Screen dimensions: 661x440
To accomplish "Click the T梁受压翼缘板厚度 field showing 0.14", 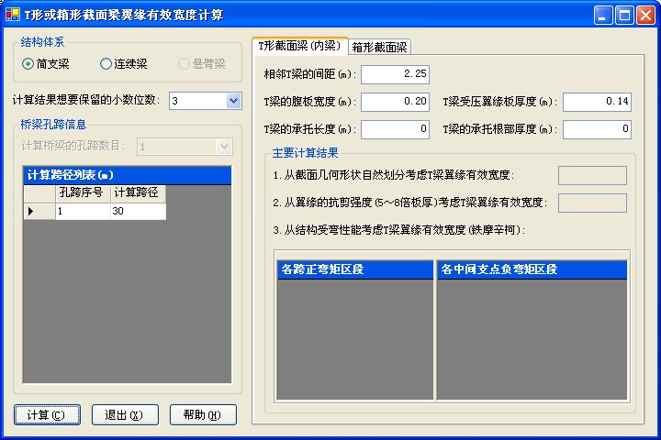I will coord(597,102).
